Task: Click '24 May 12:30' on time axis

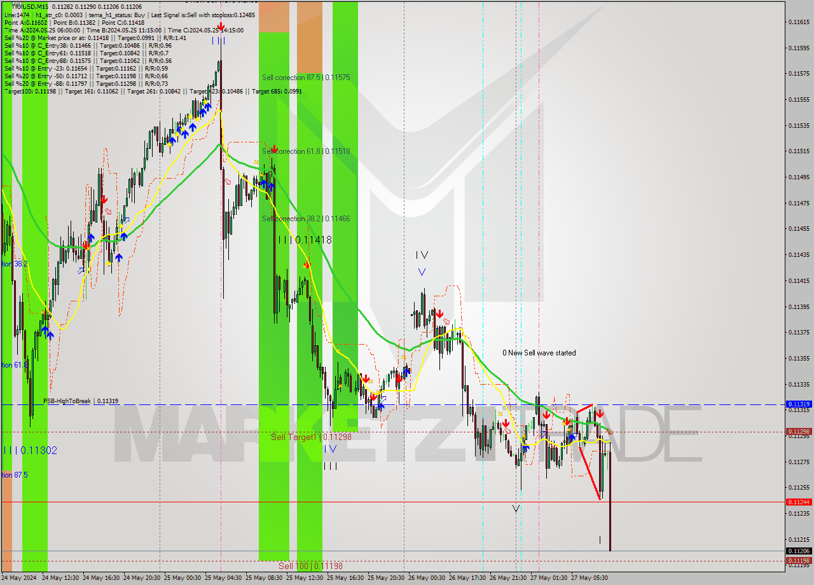Action: tap(60, 578)
